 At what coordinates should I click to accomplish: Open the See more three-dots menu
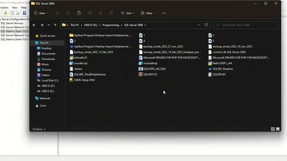coord(164,13)
